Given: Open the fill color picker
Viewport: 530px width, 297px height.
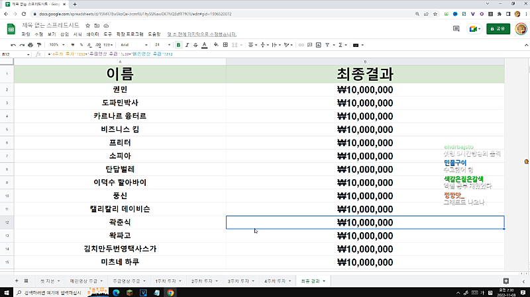Looking at the screenshot, I should pyautogui.click(x=216, y=45).
